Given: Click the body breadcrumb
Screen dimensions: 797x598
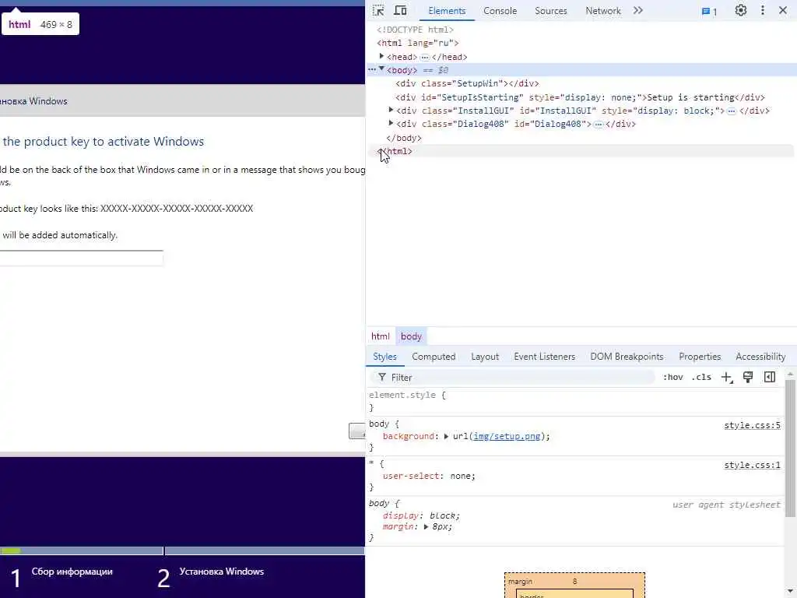Looking at the screenshot, I should pyautogui.click(x=411, y=336).
